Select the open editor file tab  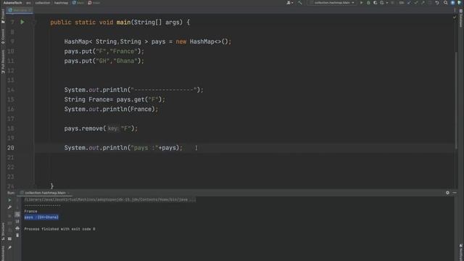[x=20, y=10]
